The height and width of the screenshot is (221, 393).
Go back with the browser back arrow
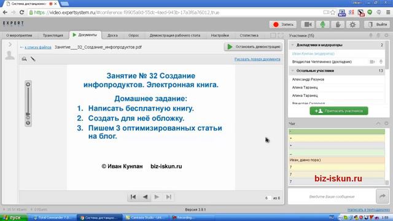tap(5, 12)
